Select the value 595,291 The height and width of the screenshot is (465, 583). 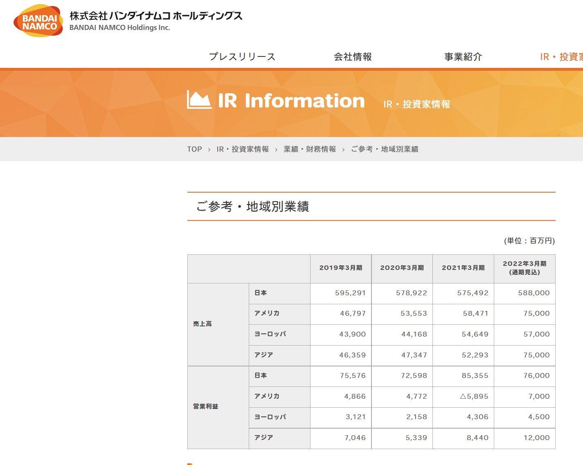(350, 293)
